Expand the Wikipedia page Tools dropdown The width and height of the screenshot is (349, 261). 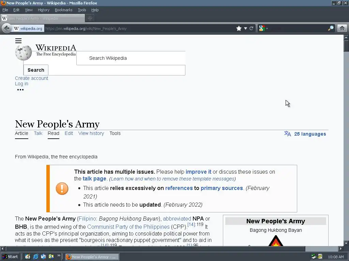pos(115,133)
